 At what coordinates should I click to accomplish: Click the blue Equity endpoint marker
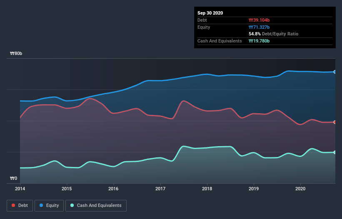(x=335, y=72)
